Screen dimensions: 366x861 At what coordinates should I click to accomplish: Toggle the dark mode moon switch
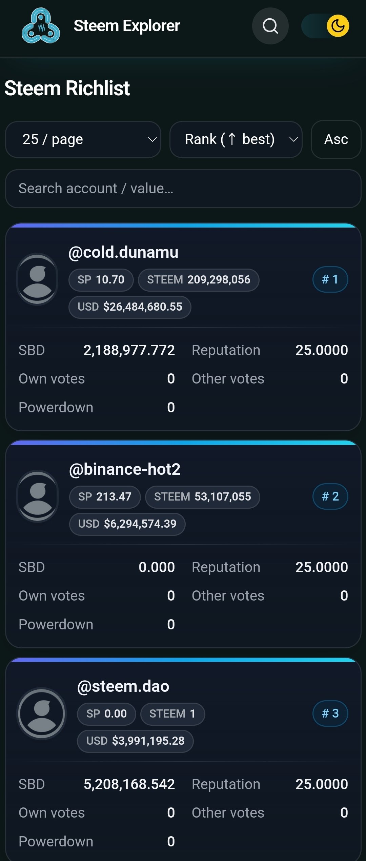[x=326, y=26]
